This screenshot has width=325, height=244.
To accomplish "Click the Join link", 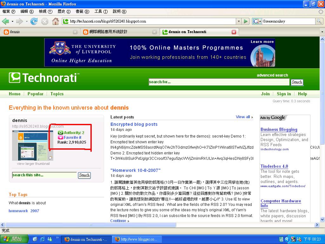I will tap(265, 94).
